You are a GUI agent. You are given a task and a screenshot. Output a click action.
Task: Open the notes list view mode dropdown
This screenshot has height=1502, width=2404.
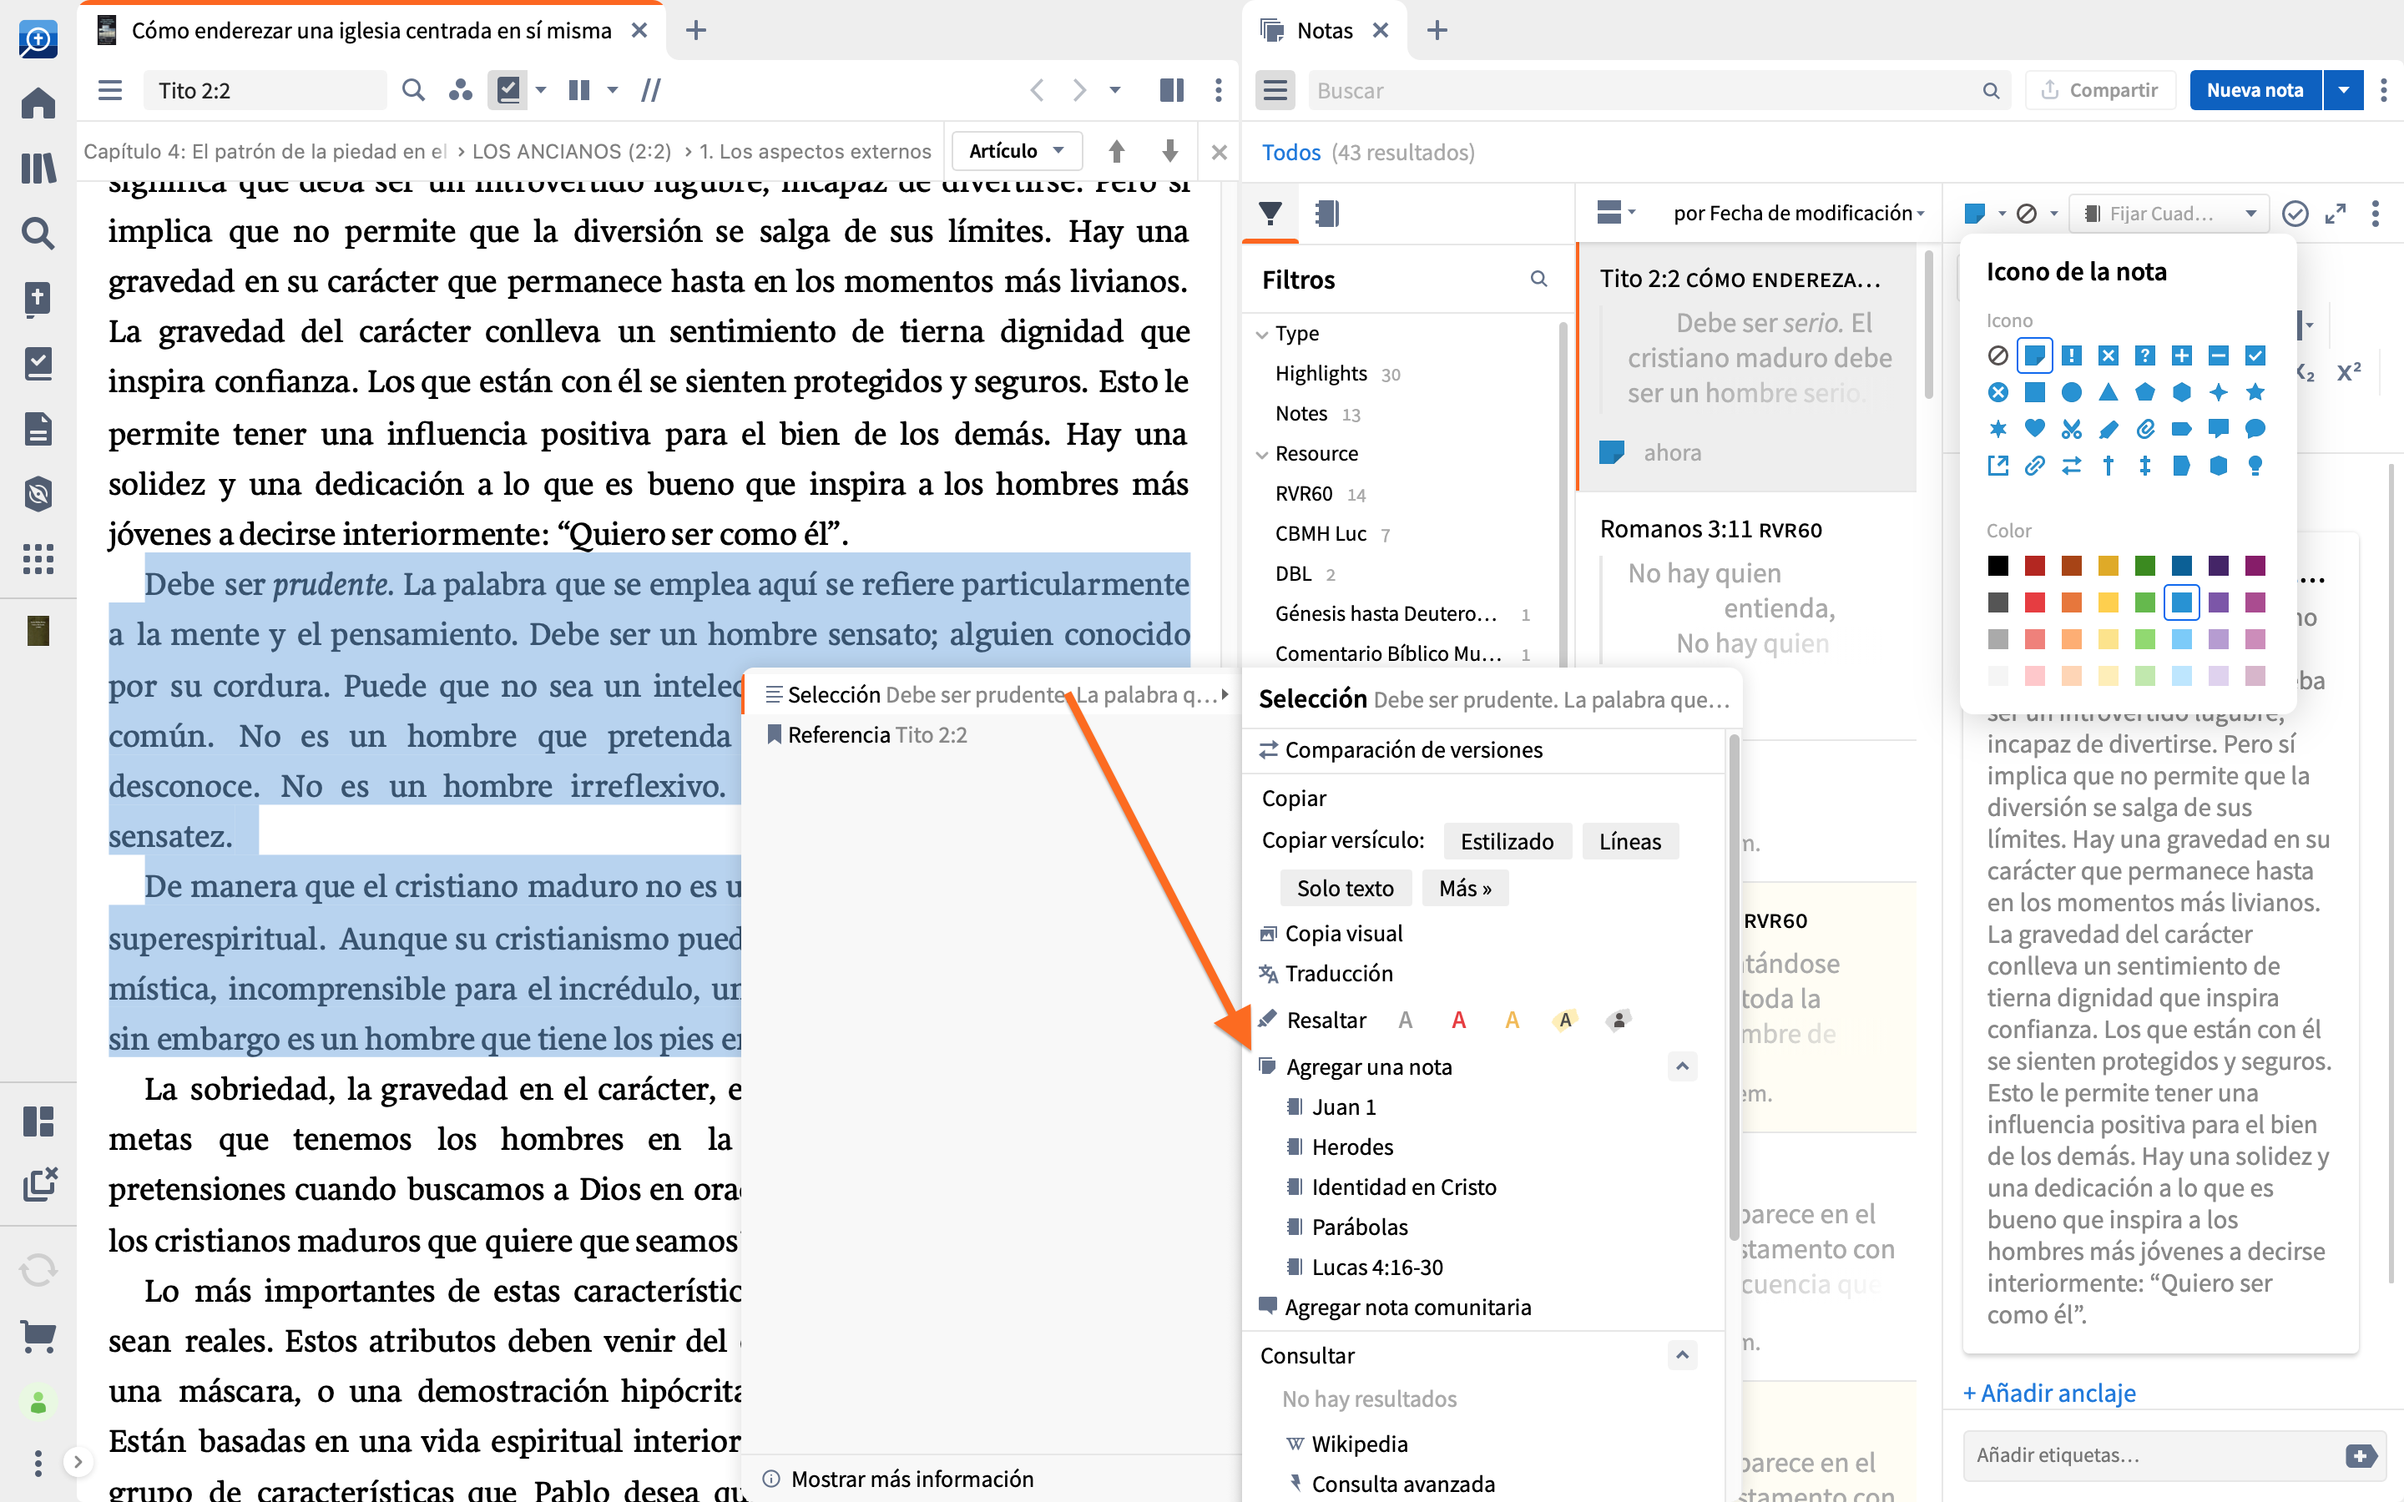[x=1615, y=213]
